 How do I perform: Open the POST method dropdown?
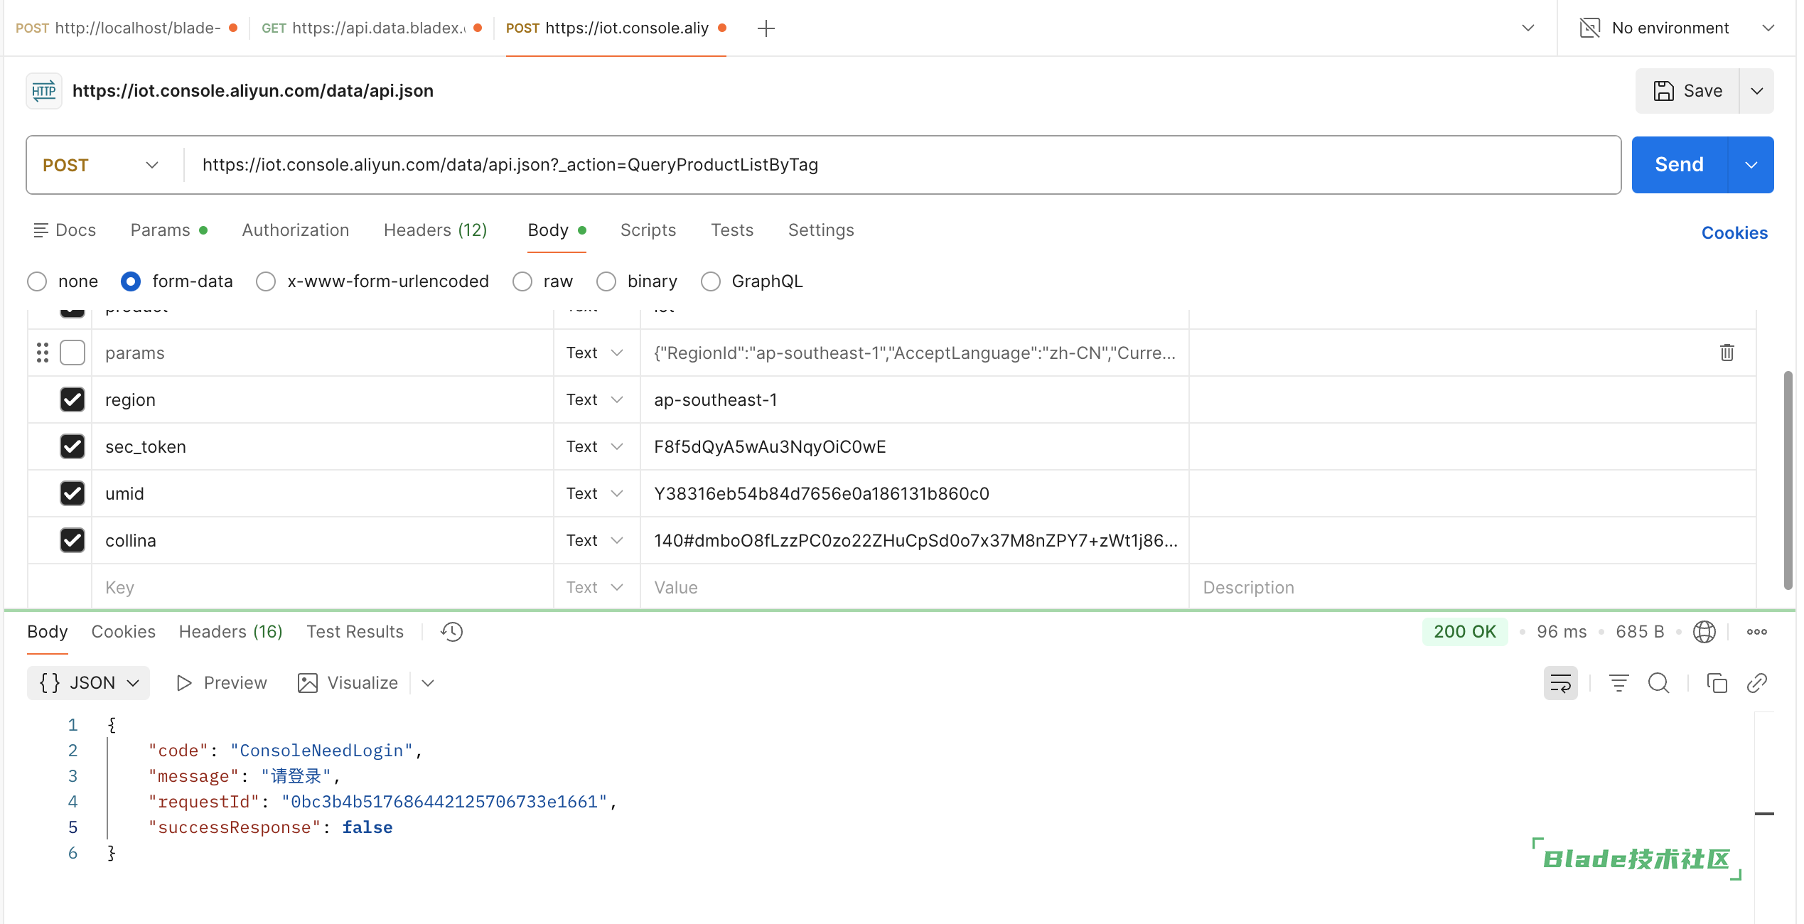[x=100, y=165]
